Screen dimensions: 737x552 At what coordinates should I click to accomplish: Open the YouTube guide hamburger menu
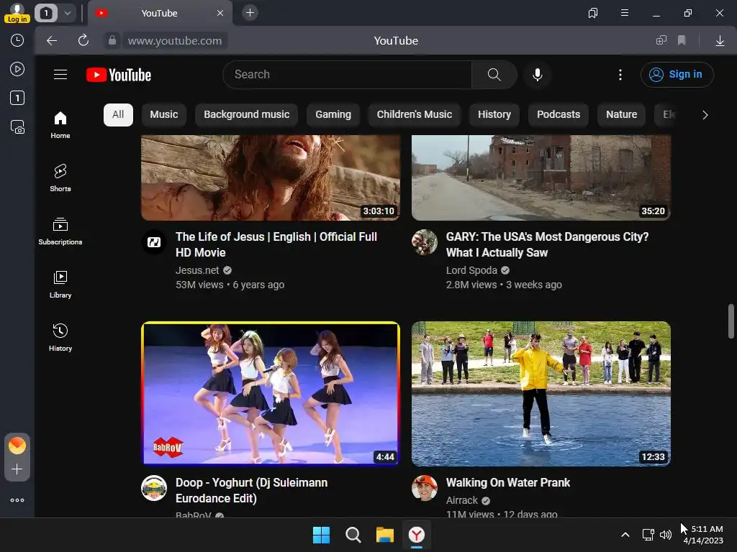tap(60, 75)
